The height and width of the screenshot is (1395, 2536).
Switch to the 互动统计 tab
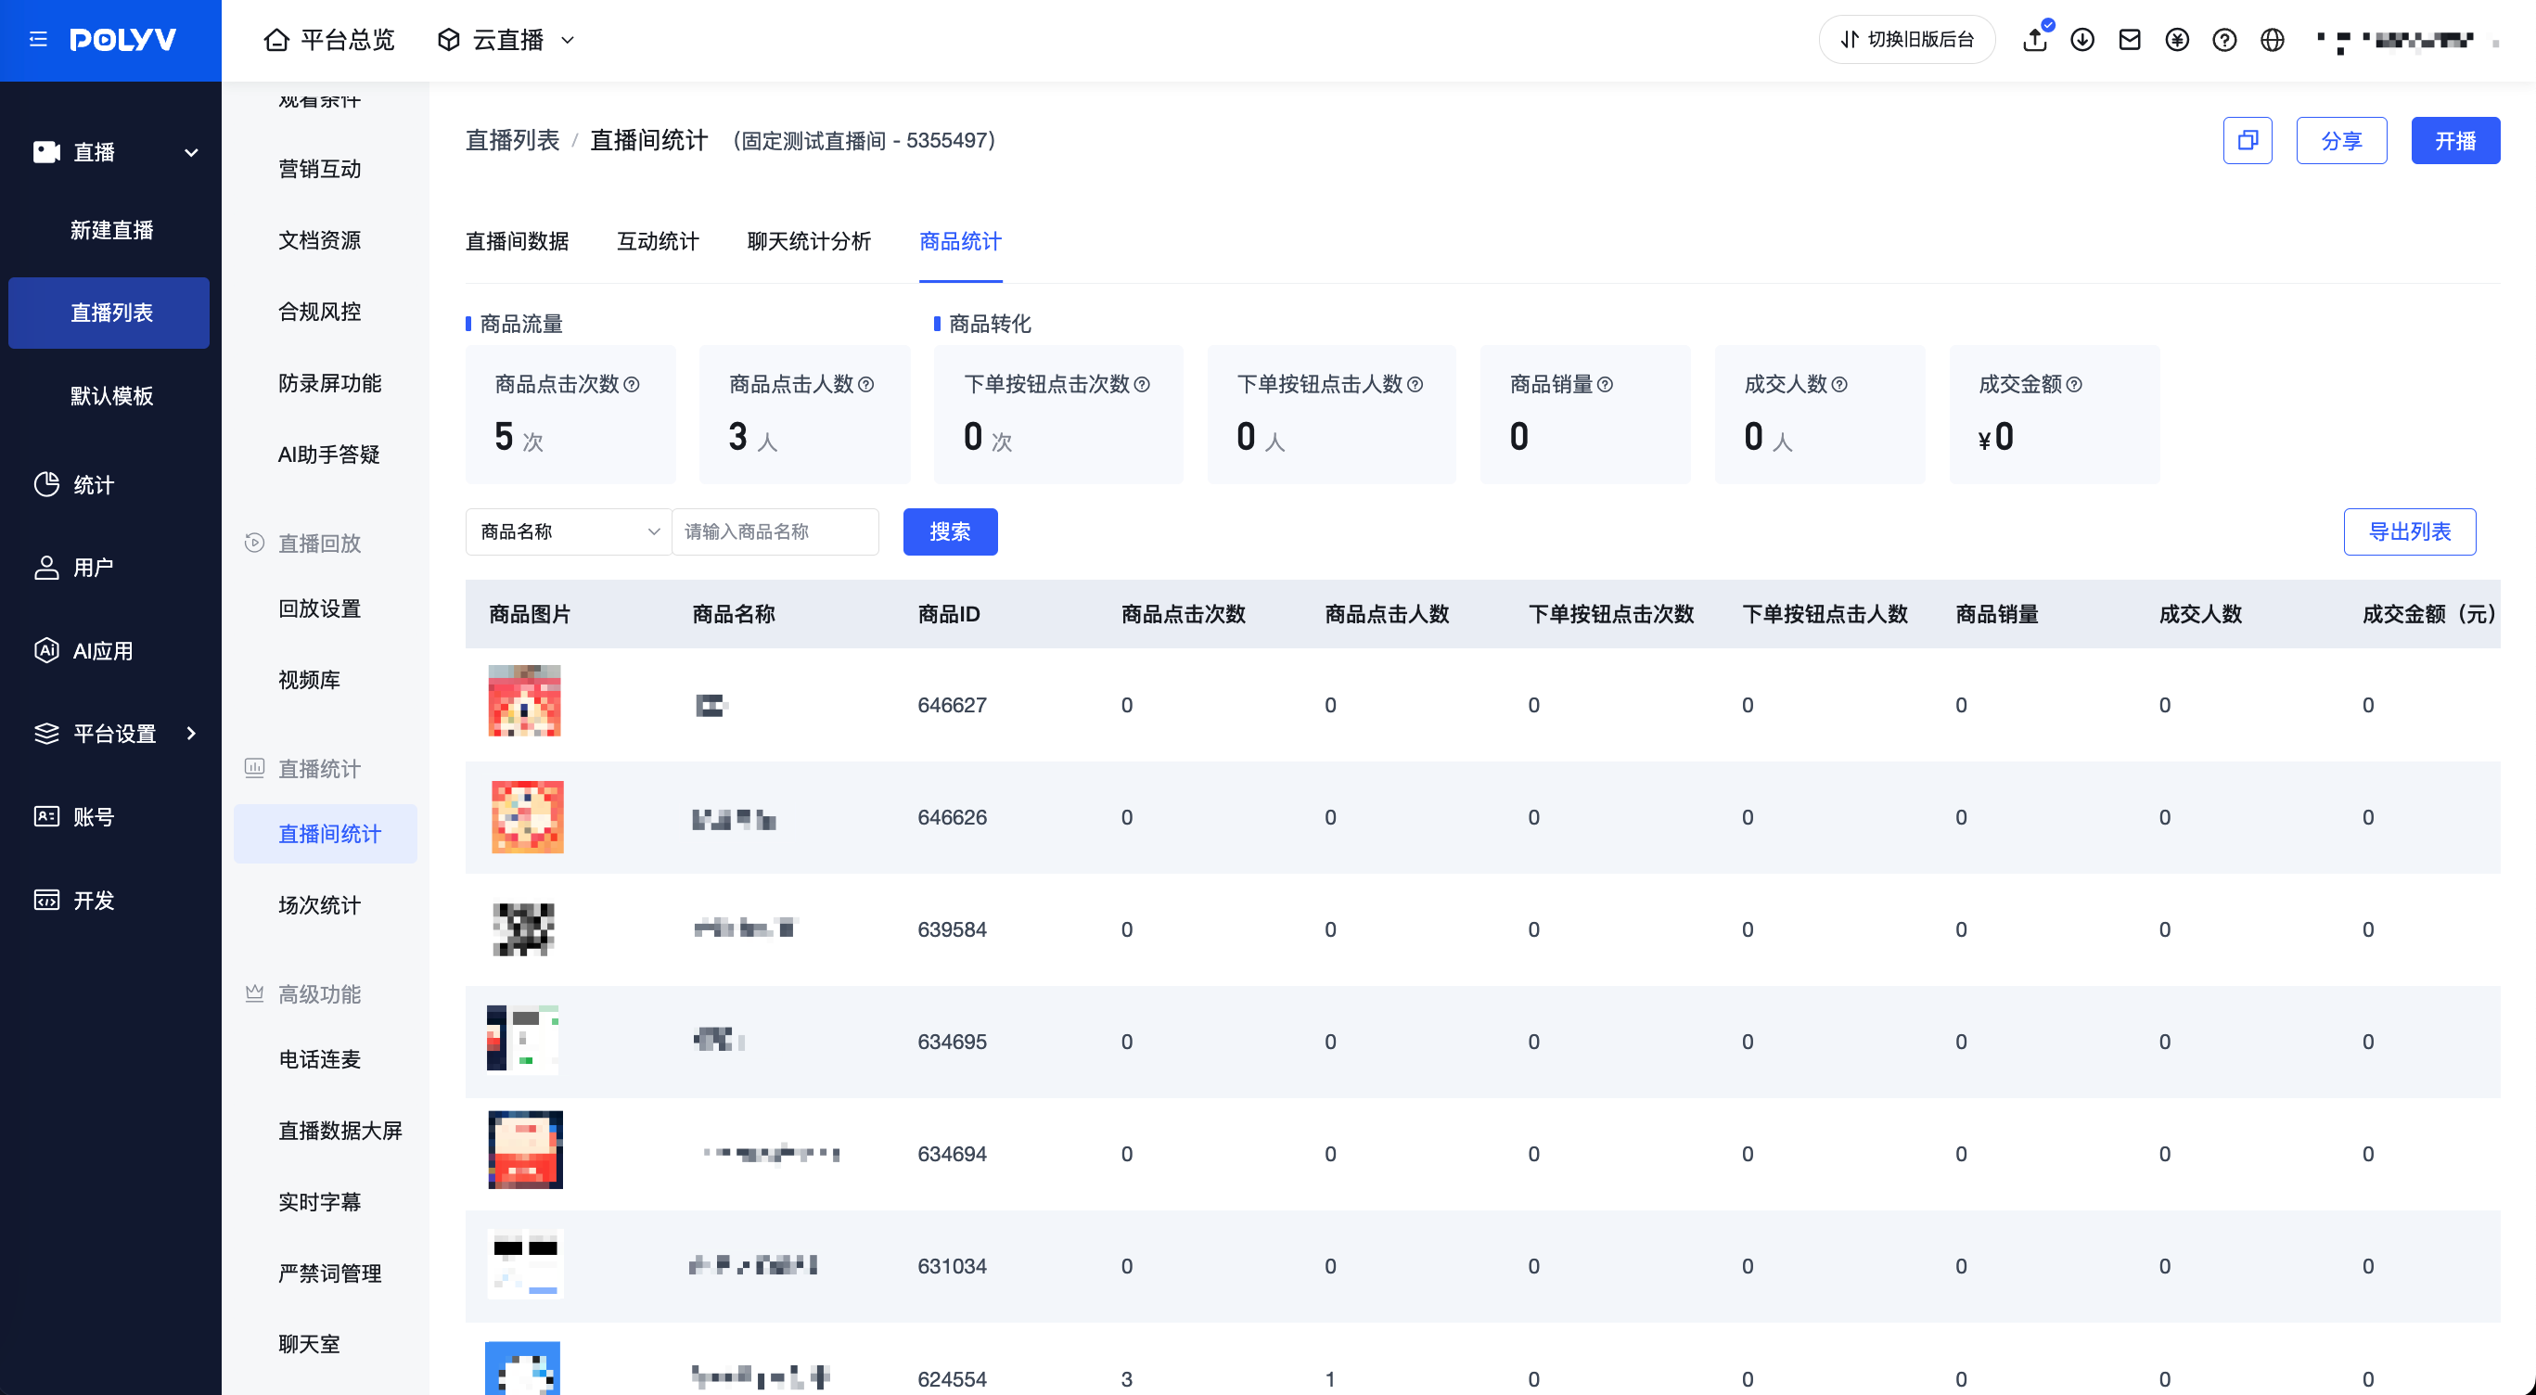(x=658, y=241)
